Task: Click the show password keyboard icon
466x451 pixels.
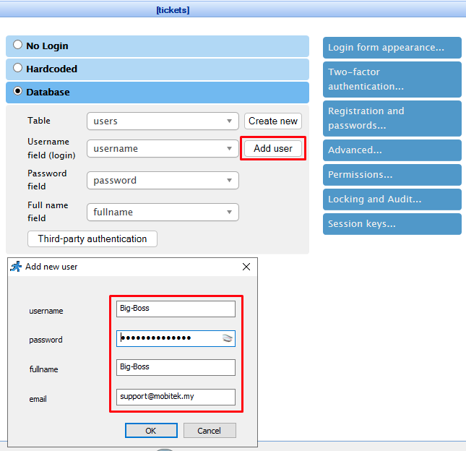Action: tap(228, 338)
